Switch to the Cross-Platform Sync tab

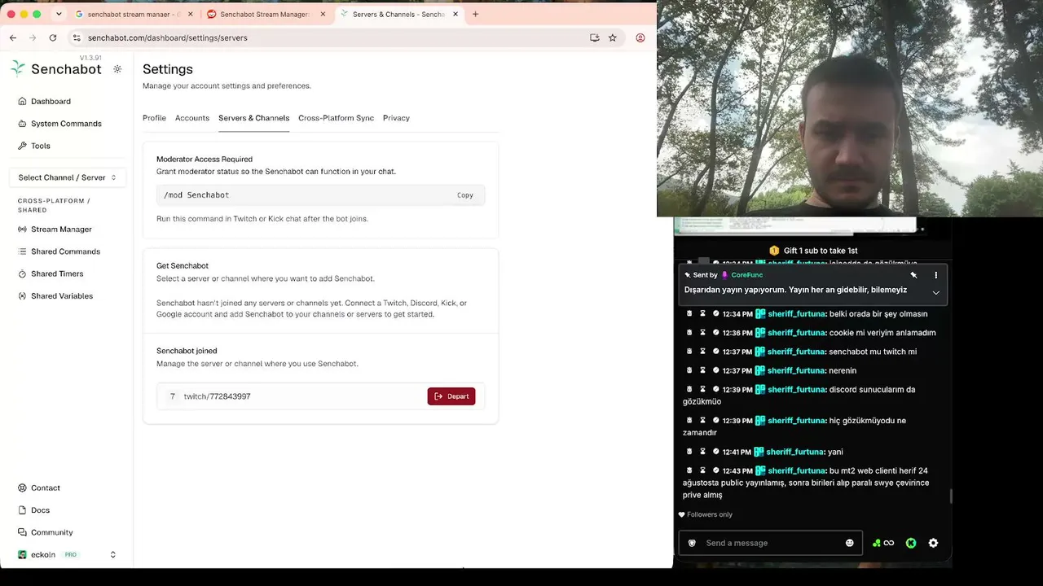[x=336, y=118]
